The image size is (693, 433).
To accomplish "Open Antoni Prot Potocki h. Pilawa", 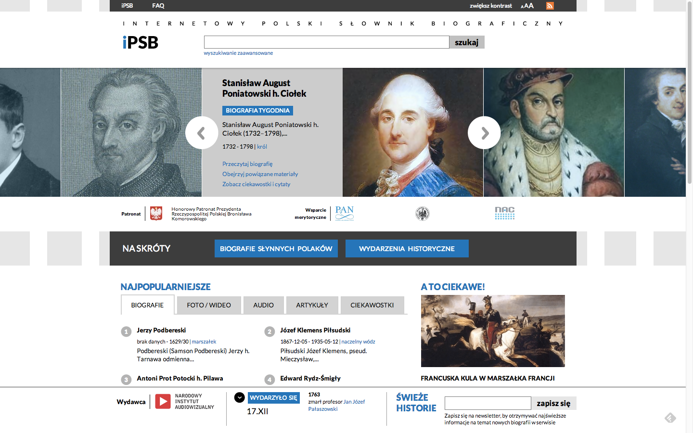I will pyautogui.click(x=180, y=378).
